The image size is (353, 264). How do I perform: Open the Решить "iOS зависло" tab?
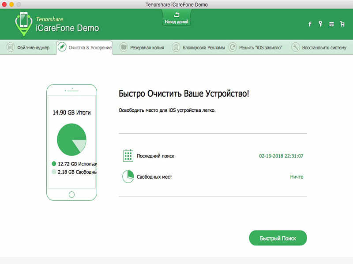pyautogui.click(x=255, y=48)
